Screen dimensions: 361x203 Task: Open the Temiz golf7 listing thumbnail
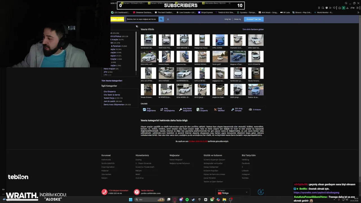pos(220,57)
